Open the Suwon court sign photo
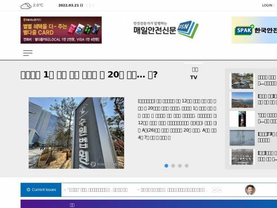The width and height of the screenshot is (277, 208). (76, 133)
